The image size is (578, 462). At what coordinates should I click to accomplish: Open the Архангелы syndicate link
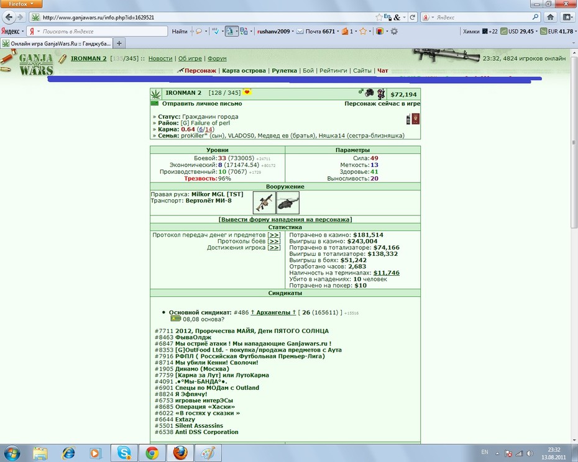click(x=273, y=312)
